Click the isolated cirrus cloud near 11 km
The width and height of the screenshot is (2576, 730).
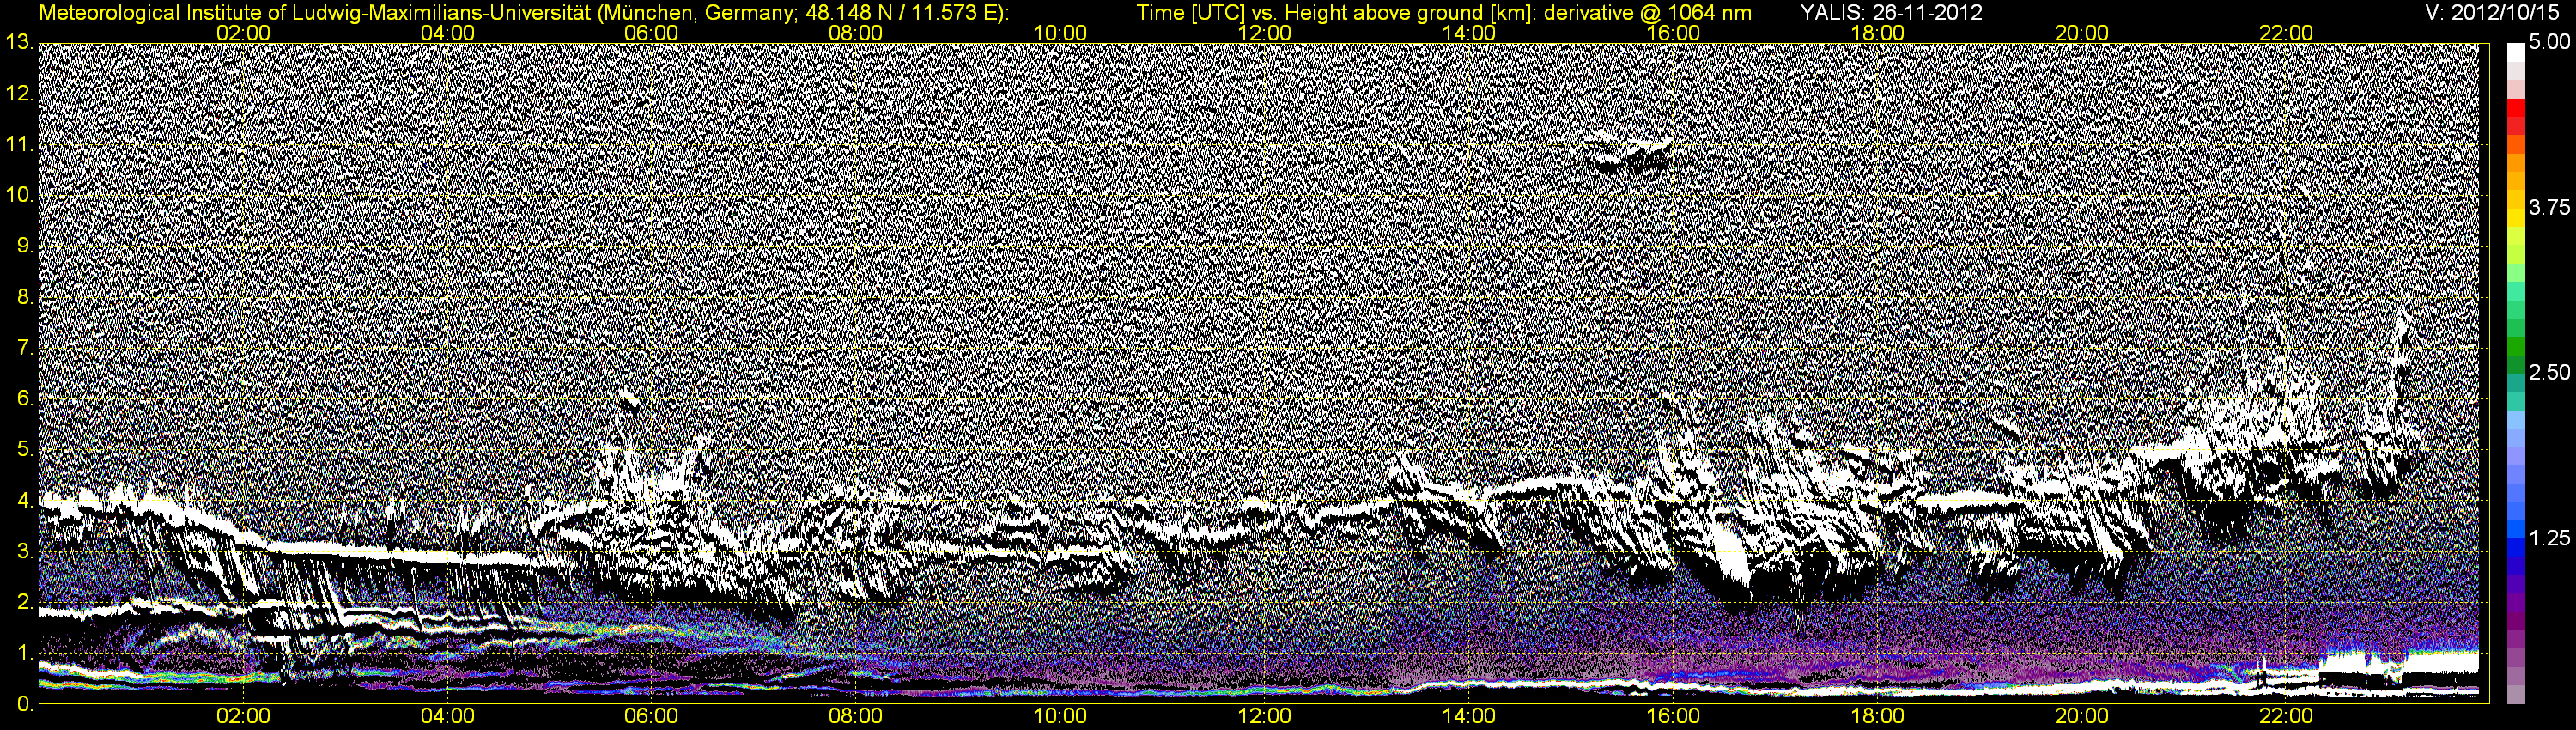(x=1628, y=152)
